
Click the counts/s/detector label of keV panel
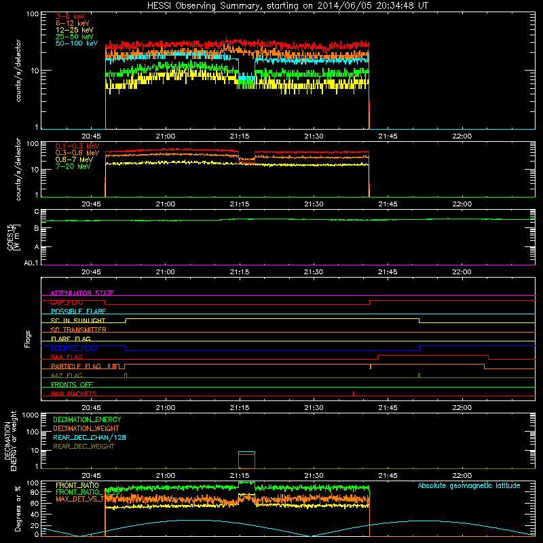click(18, 71)
